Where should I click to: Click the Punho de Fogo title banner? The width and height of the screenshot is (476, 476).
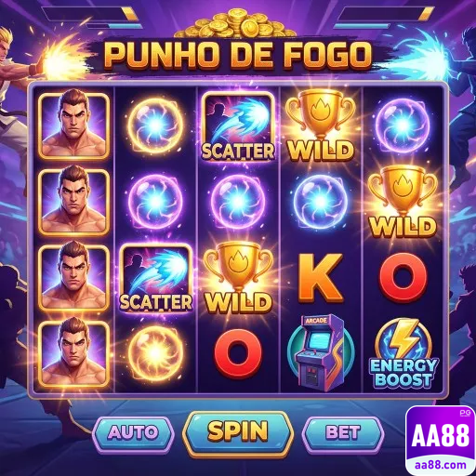pyautogui.click(x=238, y=55)
